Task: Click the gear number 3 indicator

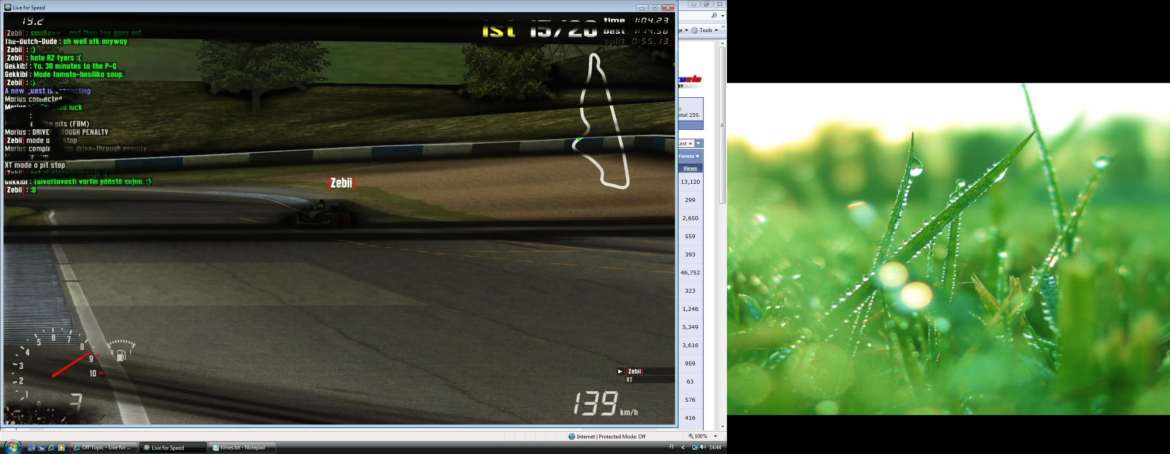Action: pos(76,403)
